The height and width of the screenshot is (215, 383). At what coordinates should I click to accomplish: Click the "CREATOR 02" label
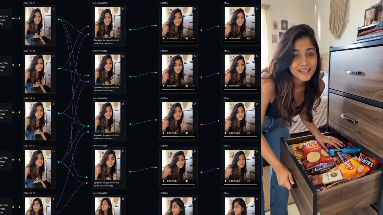(29, 51)
